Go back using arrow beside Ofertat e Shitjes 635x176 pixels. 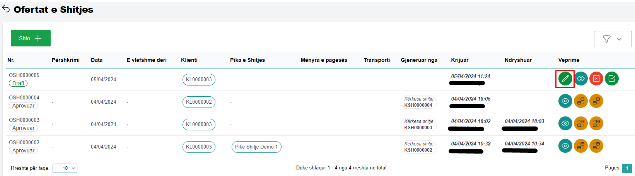[x=6, y=9]
